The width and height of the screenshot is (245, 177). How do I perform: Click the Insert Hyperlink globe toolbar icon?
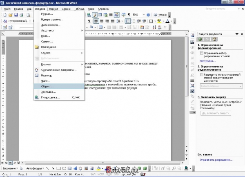tap(89, 15)
